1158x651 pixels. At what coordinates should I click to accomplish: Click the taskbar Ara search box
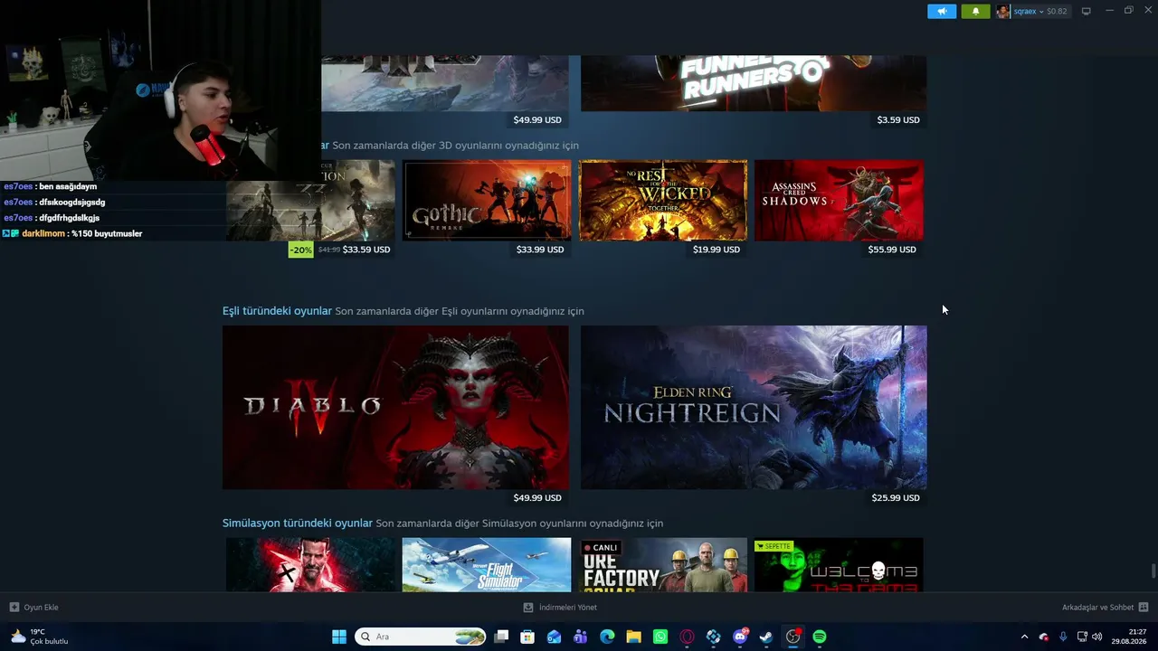click(x=421, y=637)
